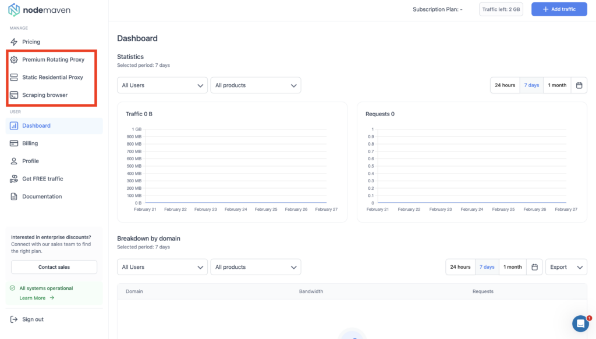Click the Domain column header
The height and width of the screenshot is (339, 596).
click(134, 291)
